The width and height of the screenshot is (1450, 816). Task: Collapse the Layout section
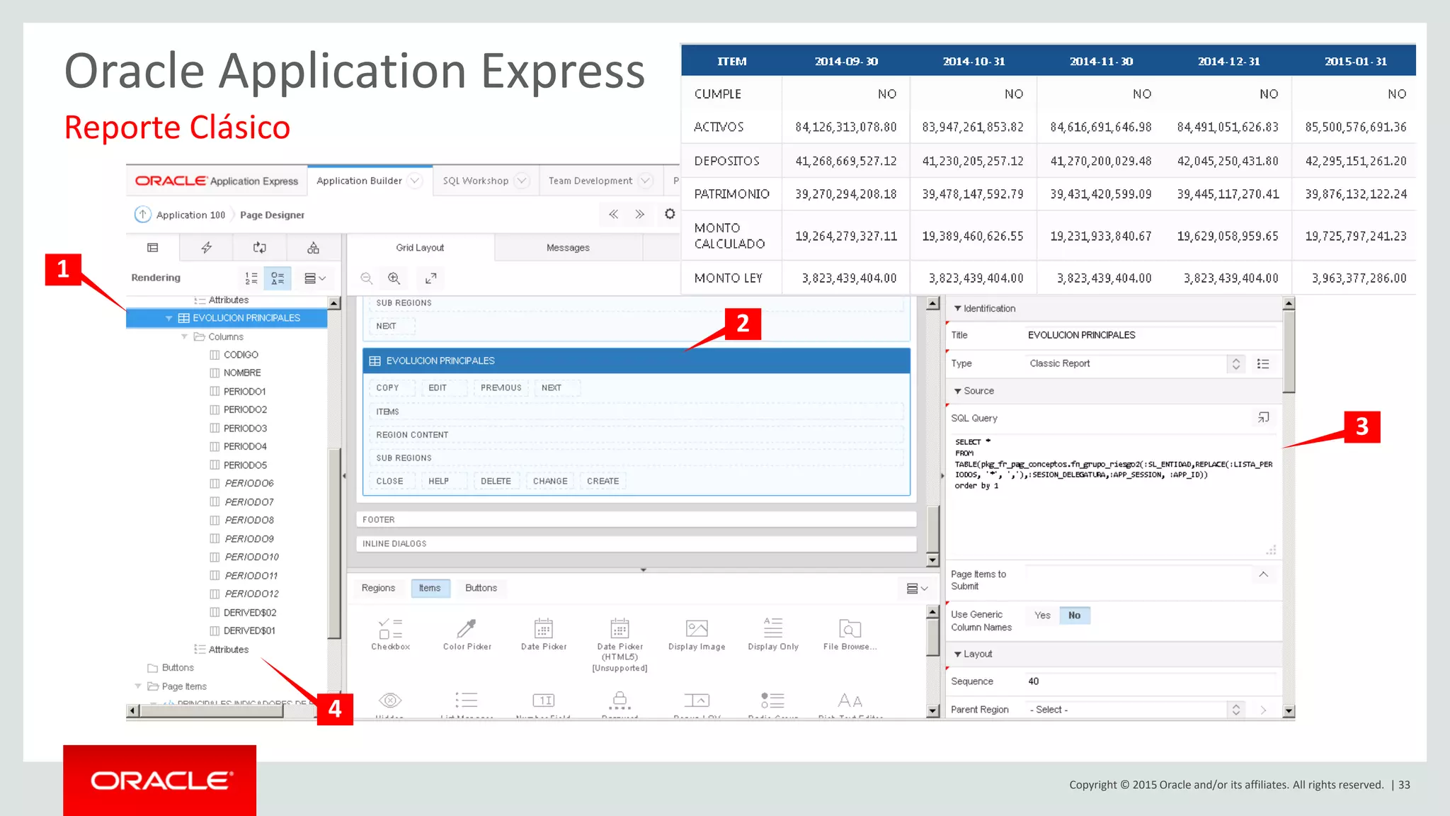[958, 654]
